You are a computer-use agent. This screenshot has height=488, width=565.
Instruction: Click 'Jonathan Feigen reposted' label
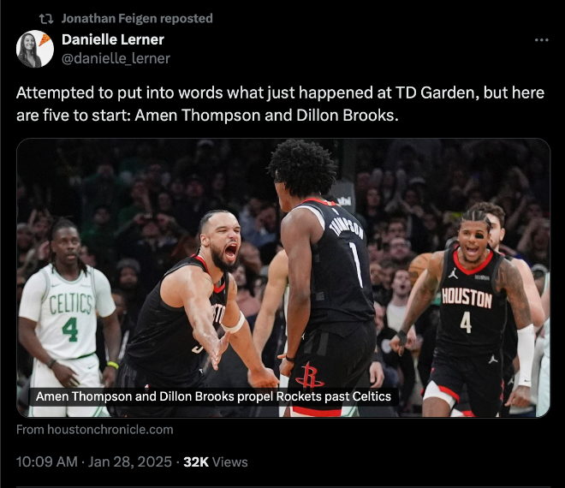point(137,18)
